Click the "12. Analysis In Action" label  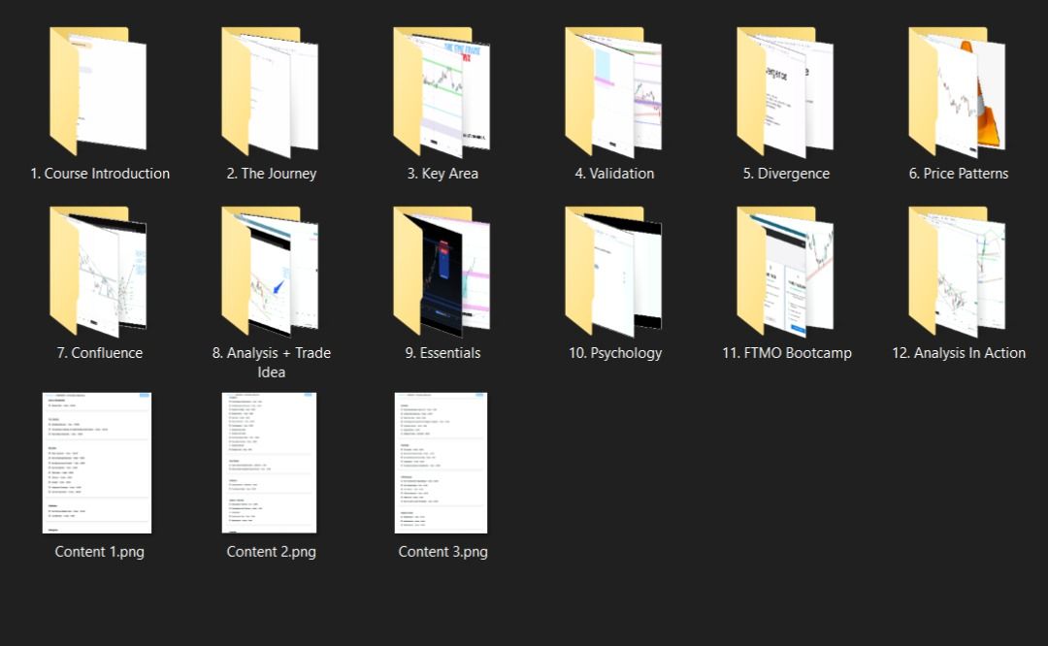[959, 353]
